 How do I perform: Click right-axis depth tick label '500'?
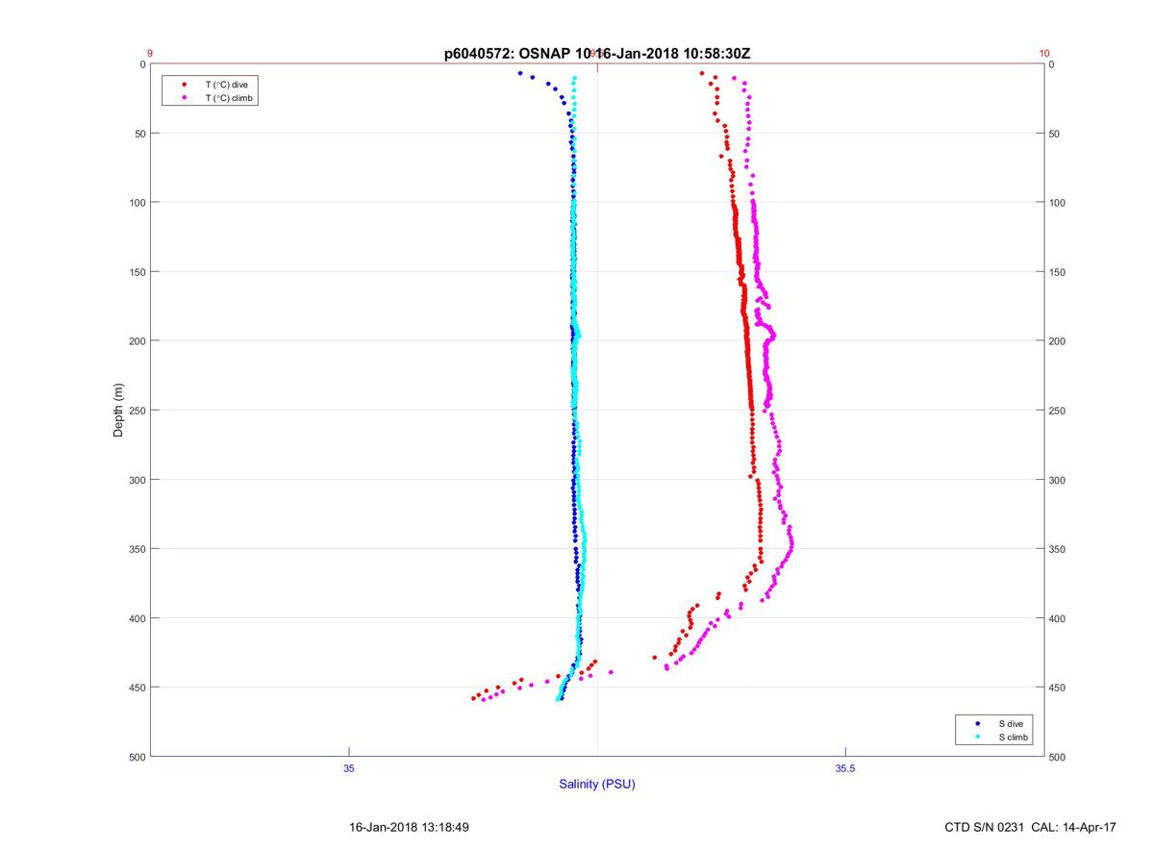coord(1058,757)
